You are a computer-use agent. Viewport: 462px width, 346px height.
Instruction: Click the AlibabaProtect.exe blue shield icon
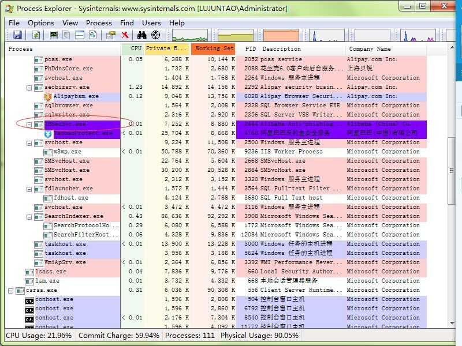(x=48, y=134)
